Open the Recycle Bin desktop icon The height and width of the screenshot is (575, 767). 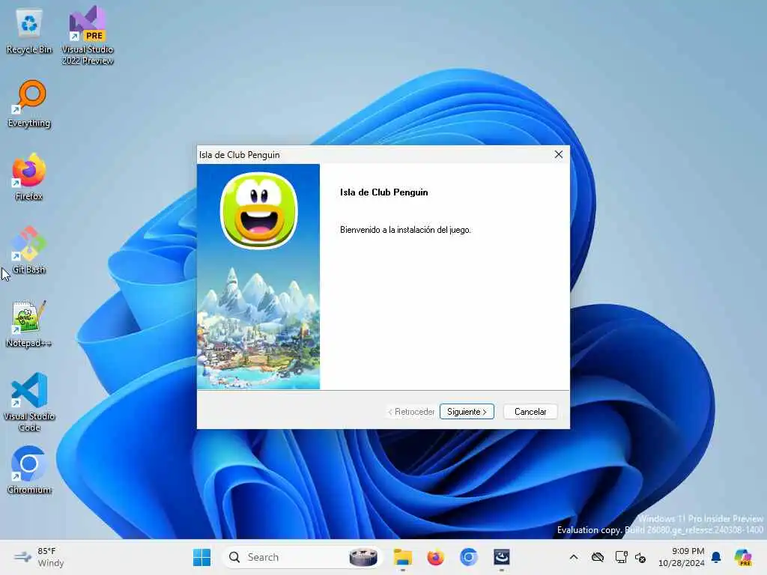29,31
